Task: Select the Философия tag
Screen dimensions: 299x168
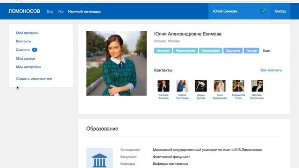Action: [x=211, y=51]
